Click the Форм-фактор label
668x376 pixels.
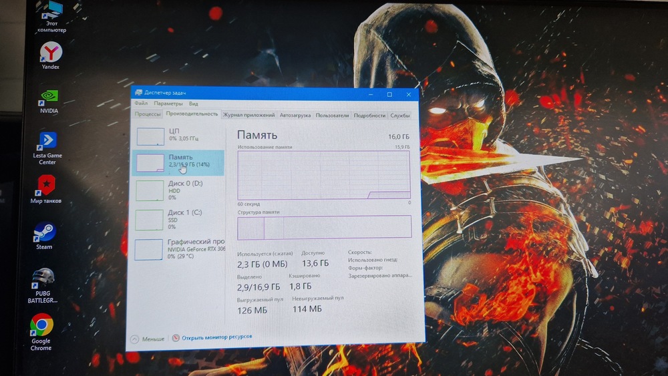(x=365, y=268)
